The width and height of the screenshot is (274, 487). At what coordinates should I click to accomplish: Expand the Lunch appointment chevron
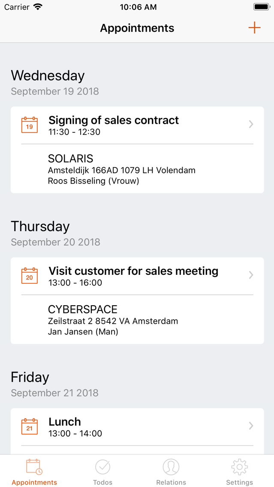coord(251,426)
